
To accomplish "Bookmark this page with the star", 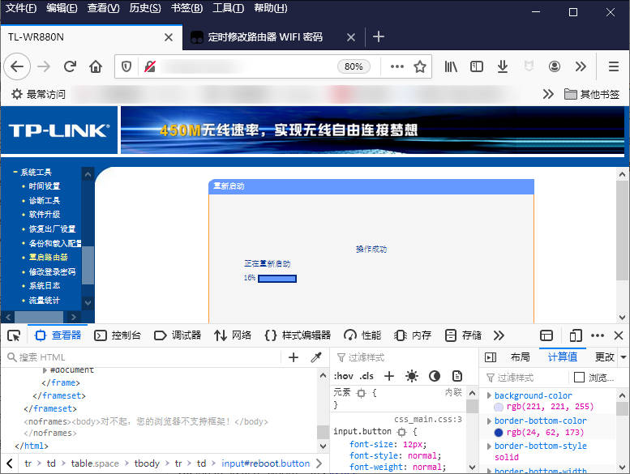I will (x=420, y=66).
